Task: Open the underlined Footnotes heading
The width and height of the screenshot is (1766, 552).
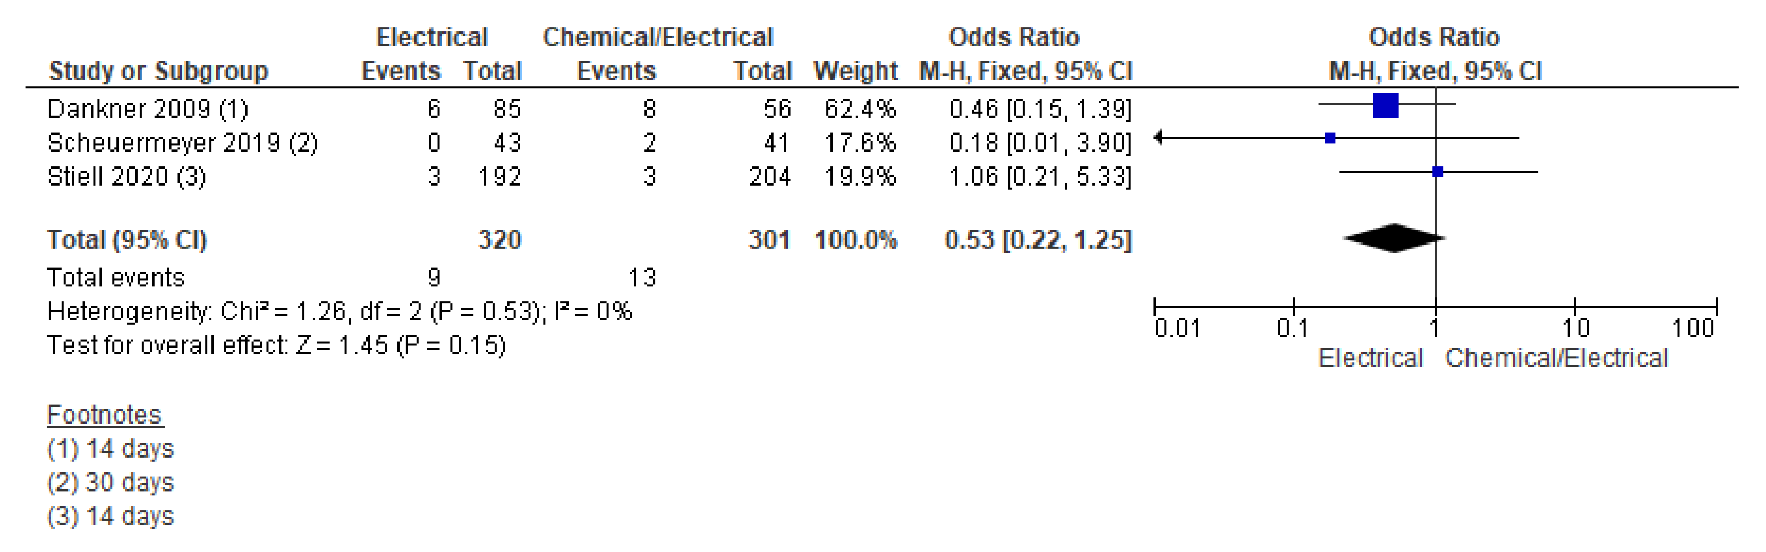Action: 103,415
